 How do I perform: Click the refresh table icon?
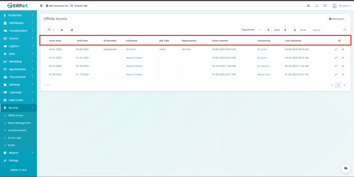pos(72,30)
